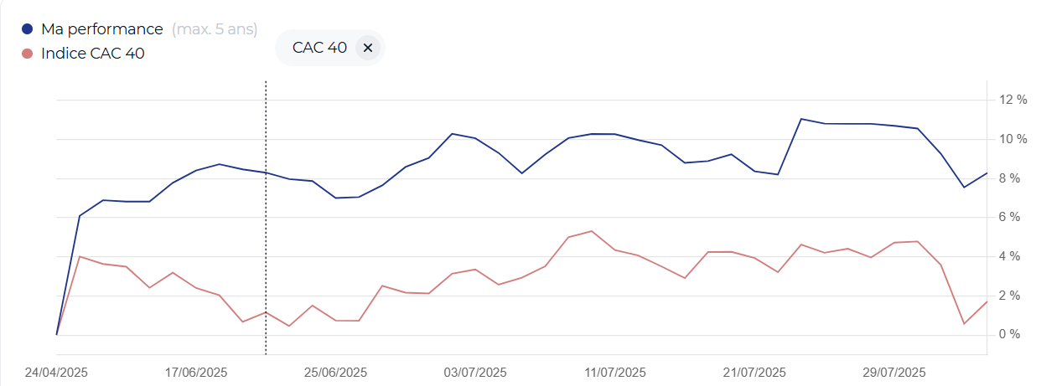Select the 29/07/2025 date label

tap(894, 373)
